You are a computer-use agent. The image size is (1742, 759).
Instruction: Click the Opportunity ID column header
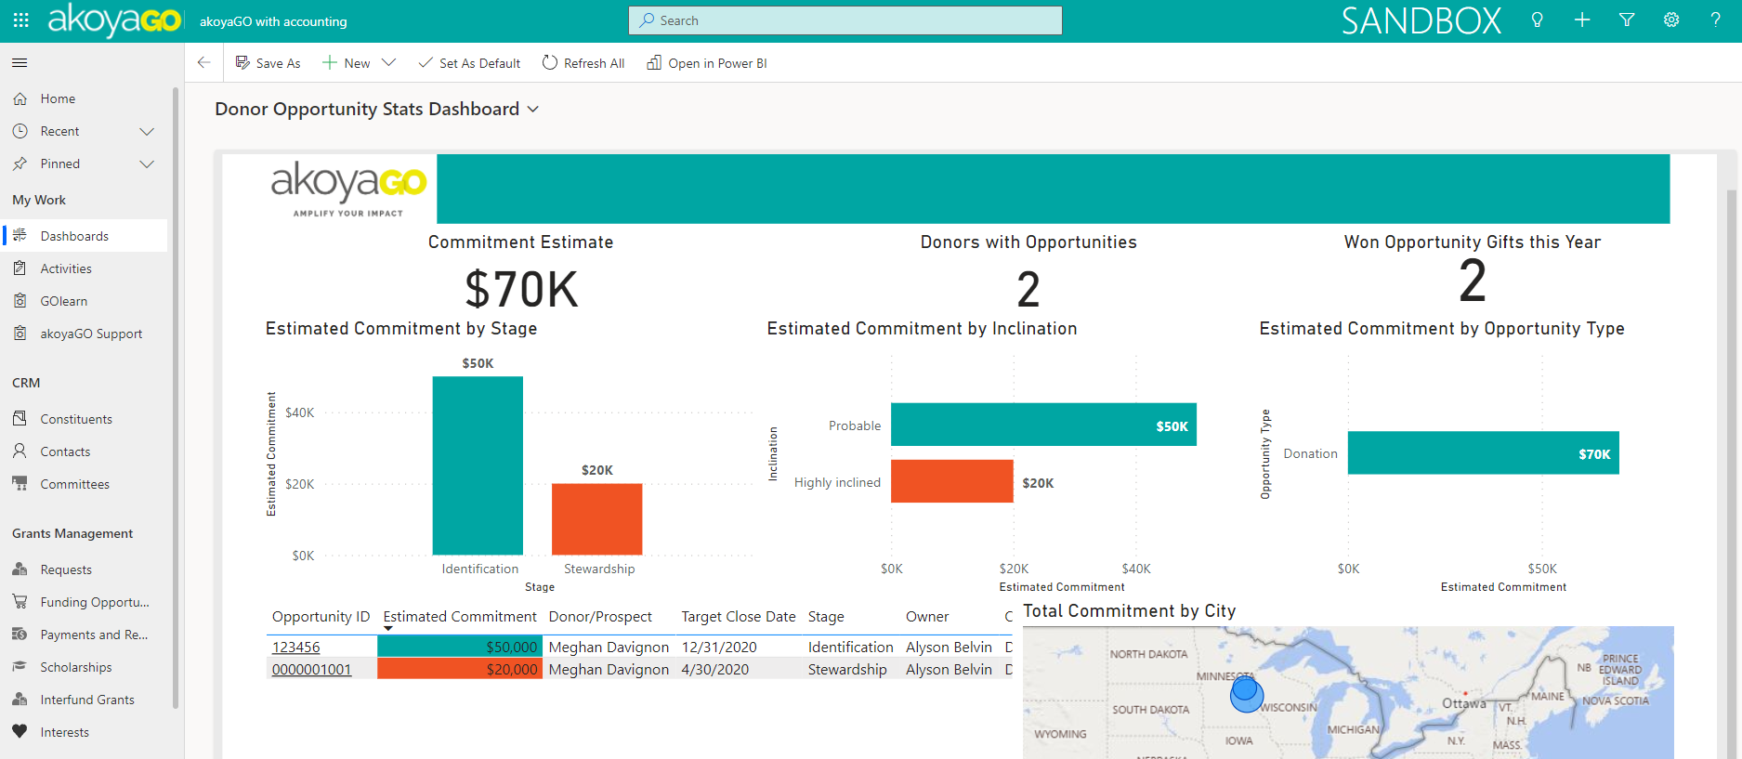click(x=321, y=617)
